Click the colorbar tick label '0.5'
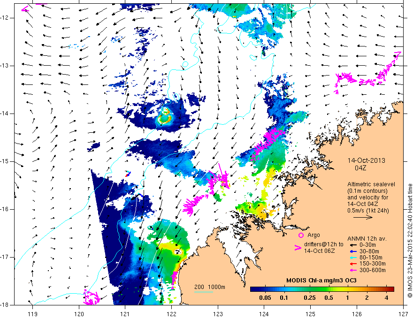Viewport: 413px width, 319px height. point(329,298)
